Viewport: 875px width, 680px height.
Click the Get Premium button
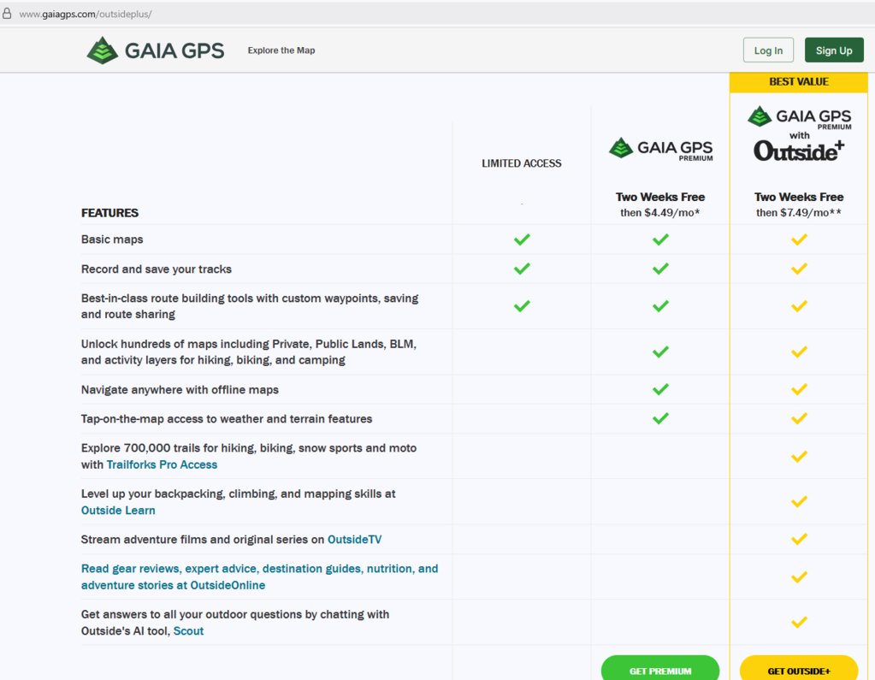660,670
